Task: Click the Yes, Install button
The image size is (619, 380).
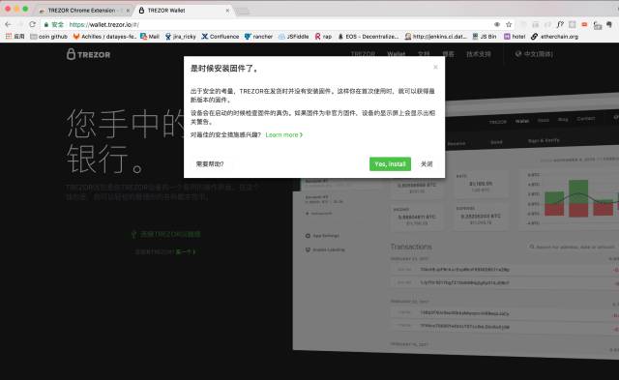Action: point(390,163)
